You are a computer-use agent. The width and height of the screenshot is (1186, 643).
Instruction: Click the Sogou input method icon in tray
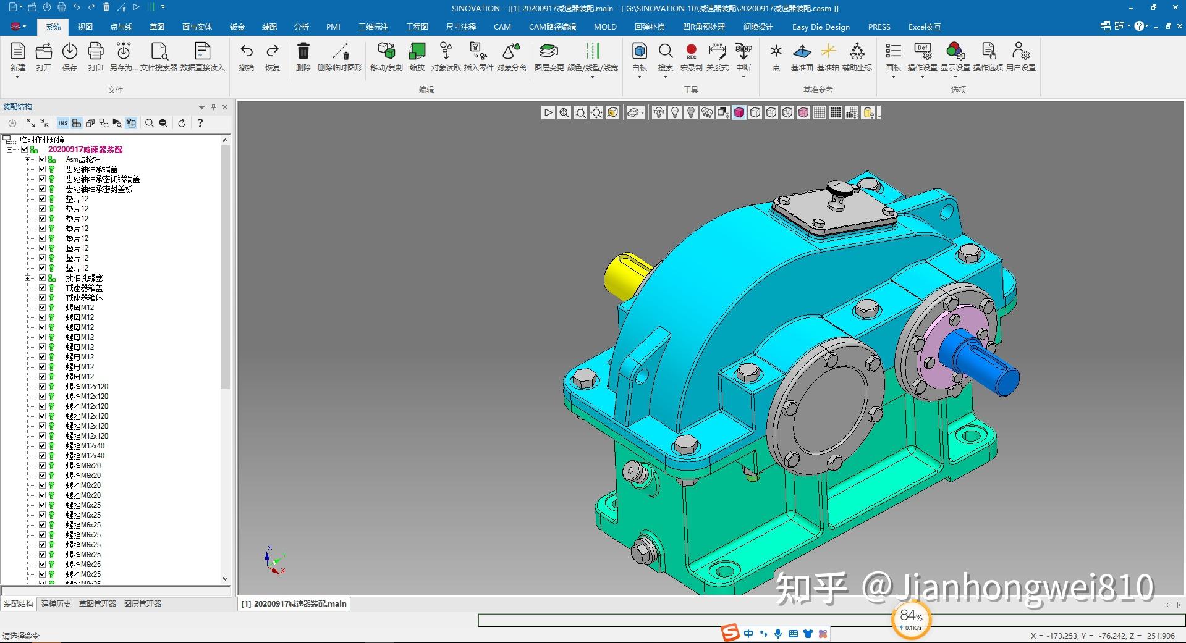click(730, 633)
